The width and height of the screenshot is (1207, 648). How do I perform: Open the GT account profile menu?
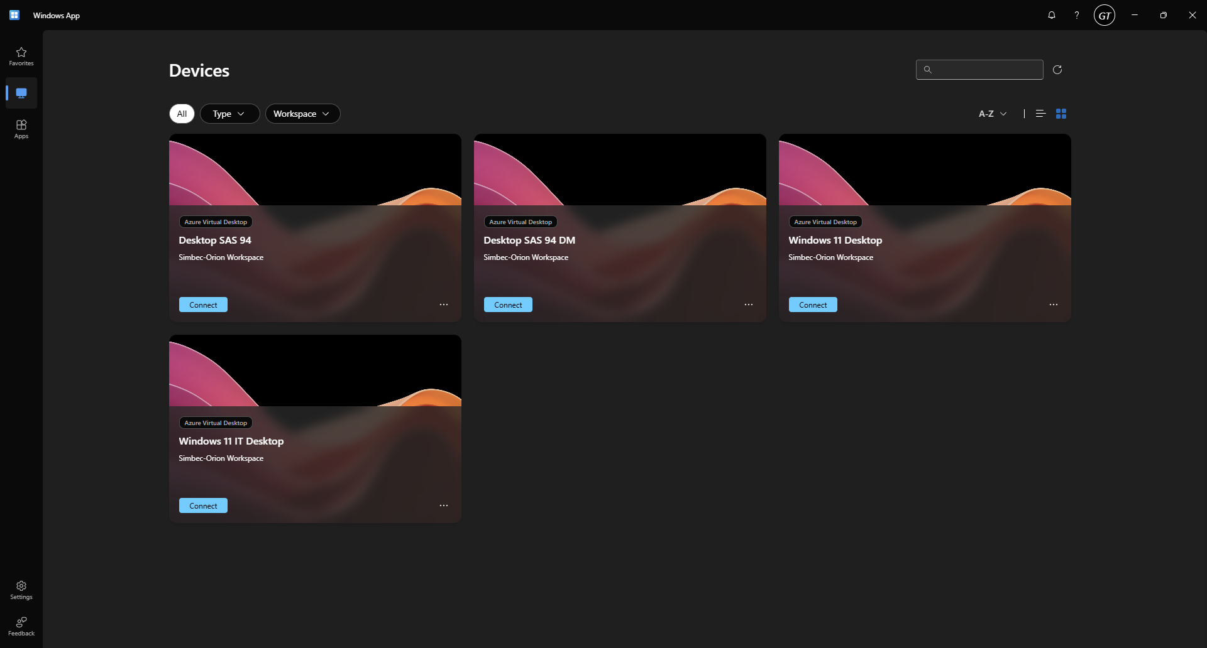1105,15
